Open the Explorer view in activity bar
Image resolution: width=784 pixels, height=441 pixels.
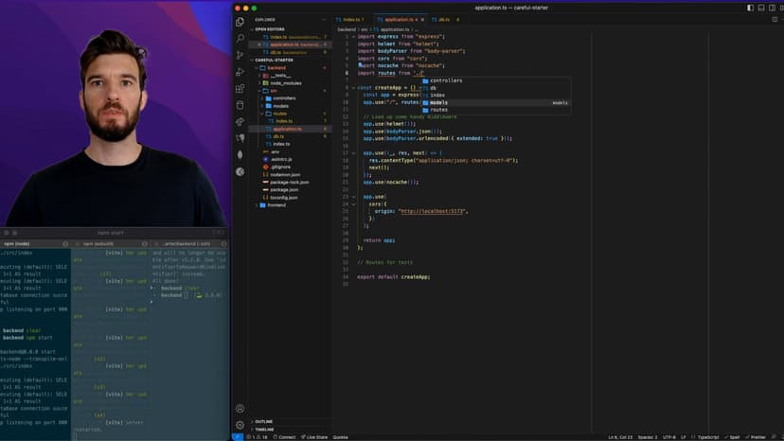pyautogui.click(x=240, y=21)
